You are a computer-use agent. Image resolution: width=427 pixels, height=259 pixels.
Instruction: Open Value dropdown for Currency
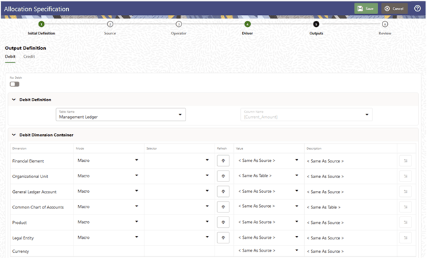tap(268, 250)
